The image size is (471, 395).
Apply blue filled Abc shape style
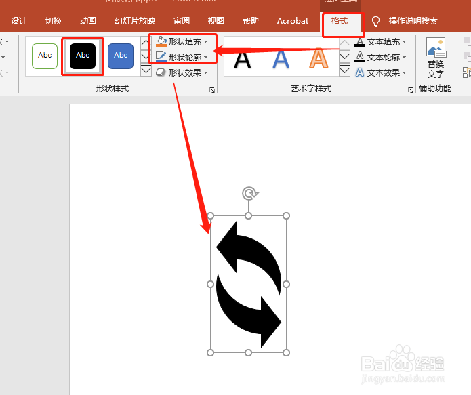pyautogui.click(x=121, y=56)
